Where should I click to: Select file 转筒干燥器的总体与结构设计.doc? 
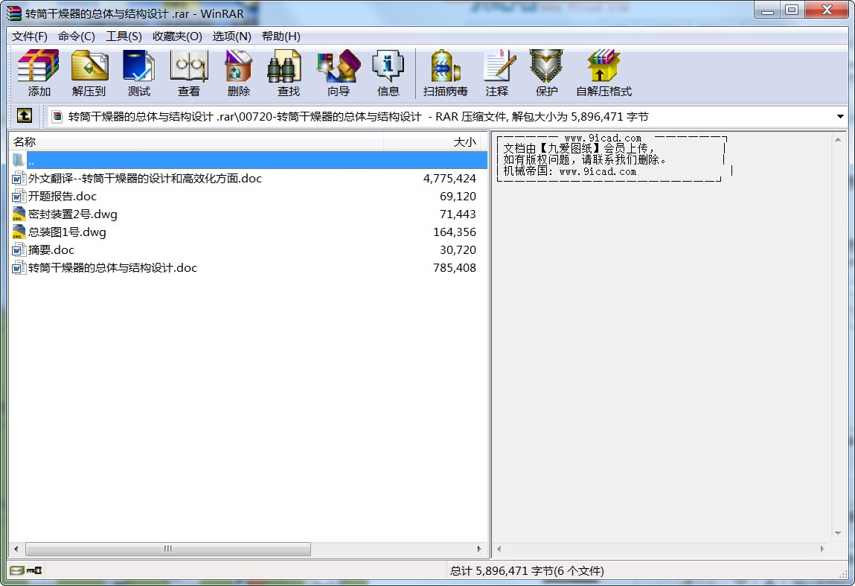(112, 268)
